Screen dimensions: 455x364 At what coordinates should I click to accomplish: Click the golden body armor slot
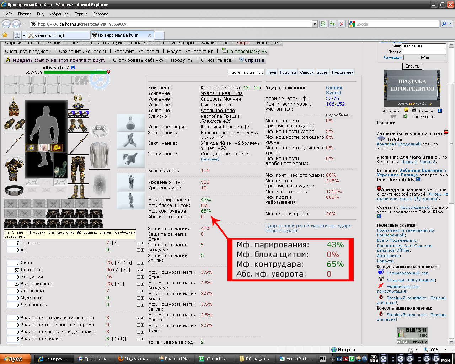14,169
